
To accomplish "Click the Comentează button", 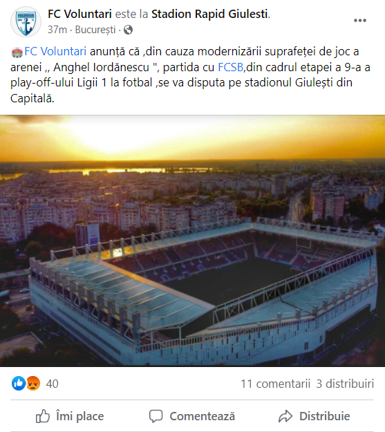I will [x=192, y=416].
